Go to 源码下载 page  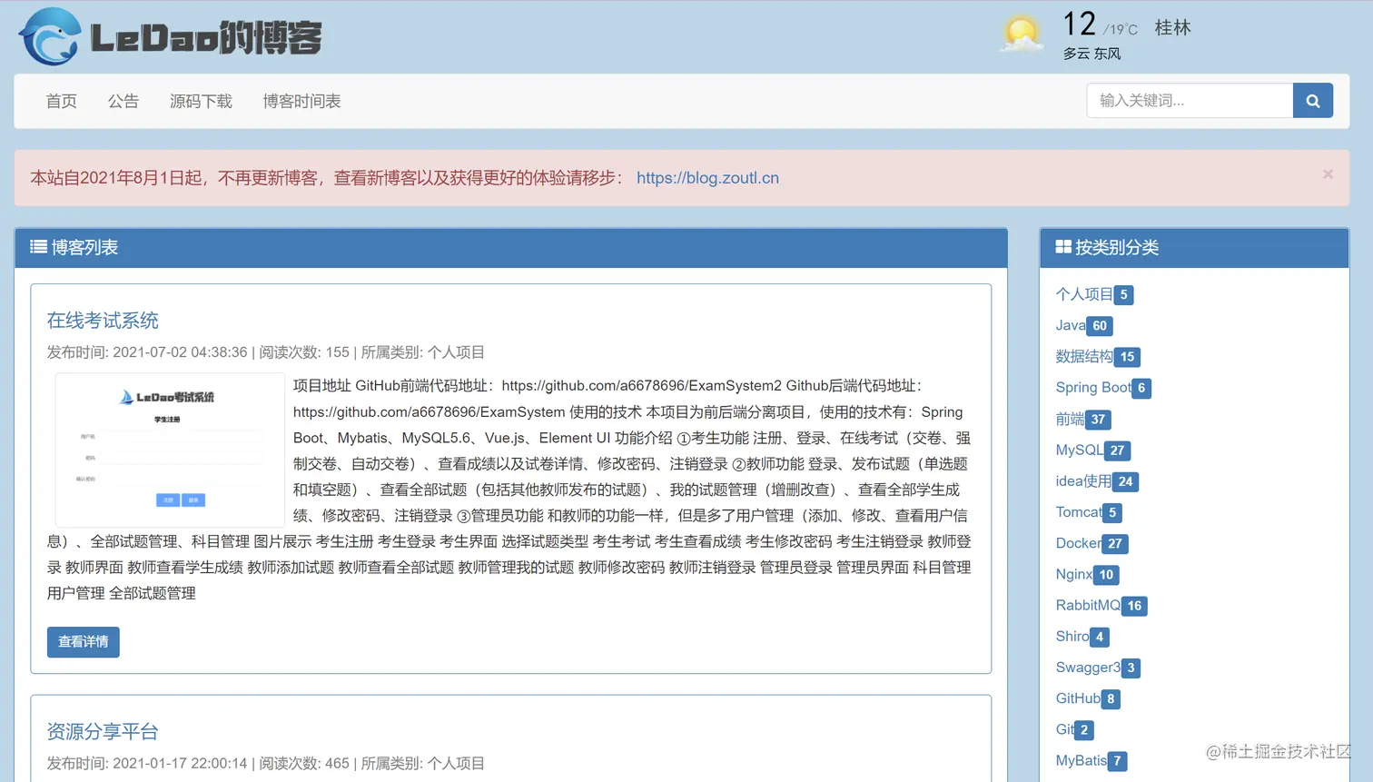point(201,101)
